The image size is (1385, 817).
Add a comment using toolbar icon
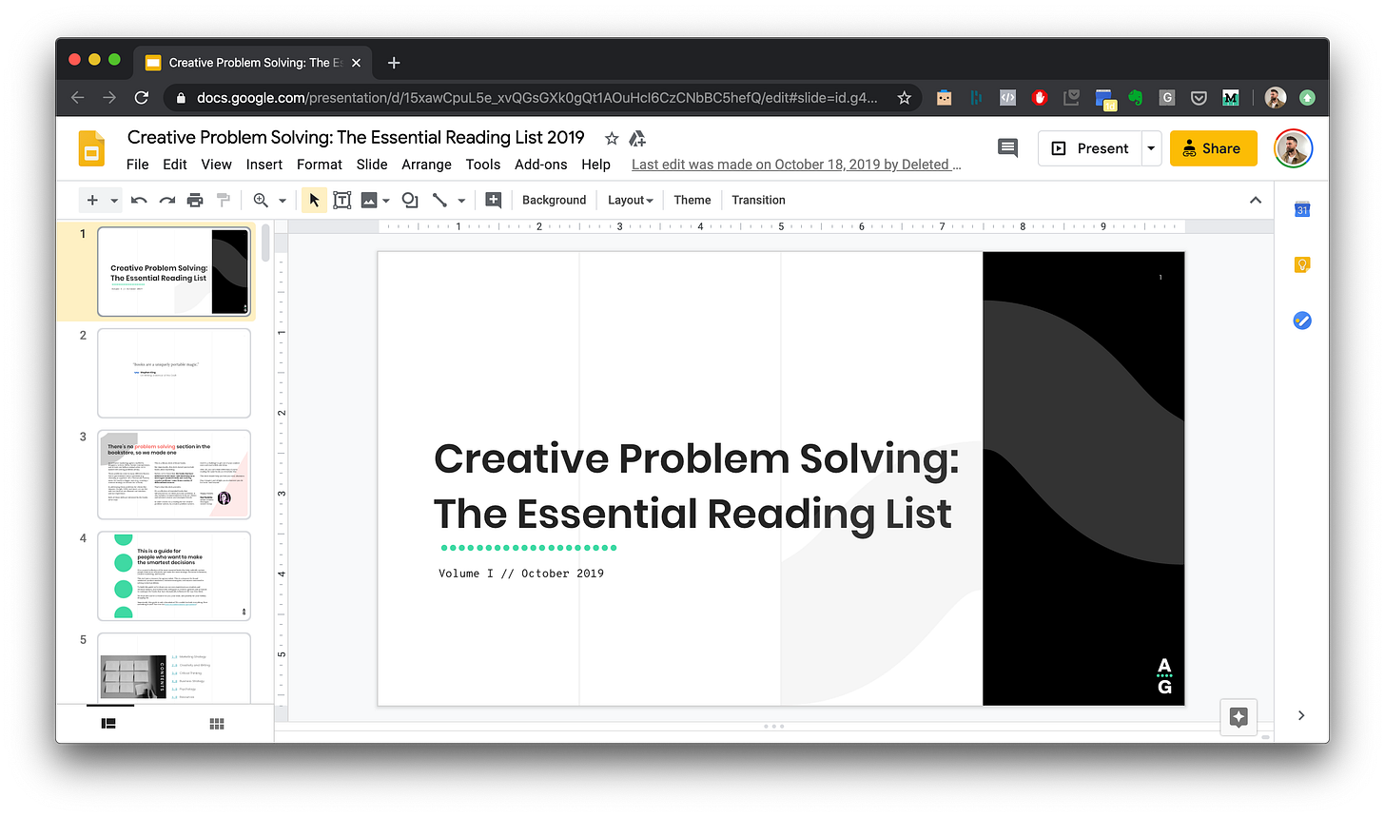(x=493, y=200)
